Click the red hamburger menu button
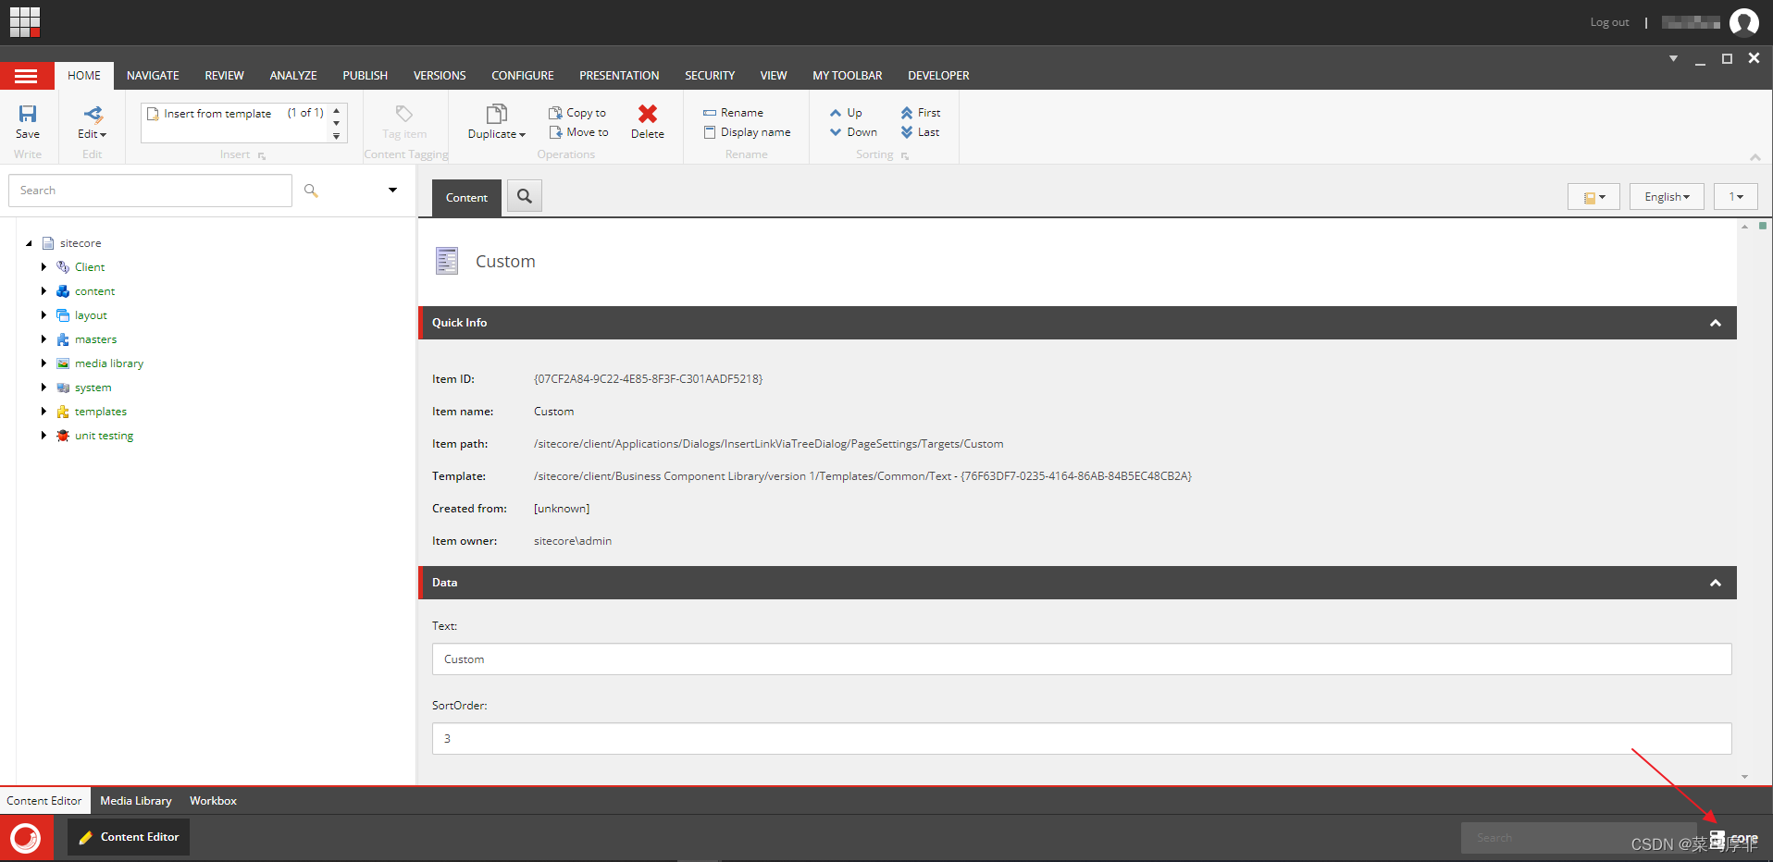The width and height of the screenshot is (1773, 862). tap(26, 76)
